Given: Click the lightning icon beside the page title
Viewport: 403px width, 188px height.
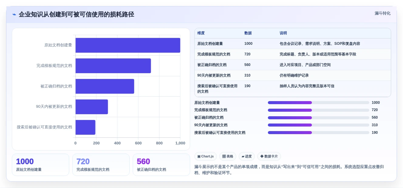Looking at the screenshot, I should pos(14,15).
